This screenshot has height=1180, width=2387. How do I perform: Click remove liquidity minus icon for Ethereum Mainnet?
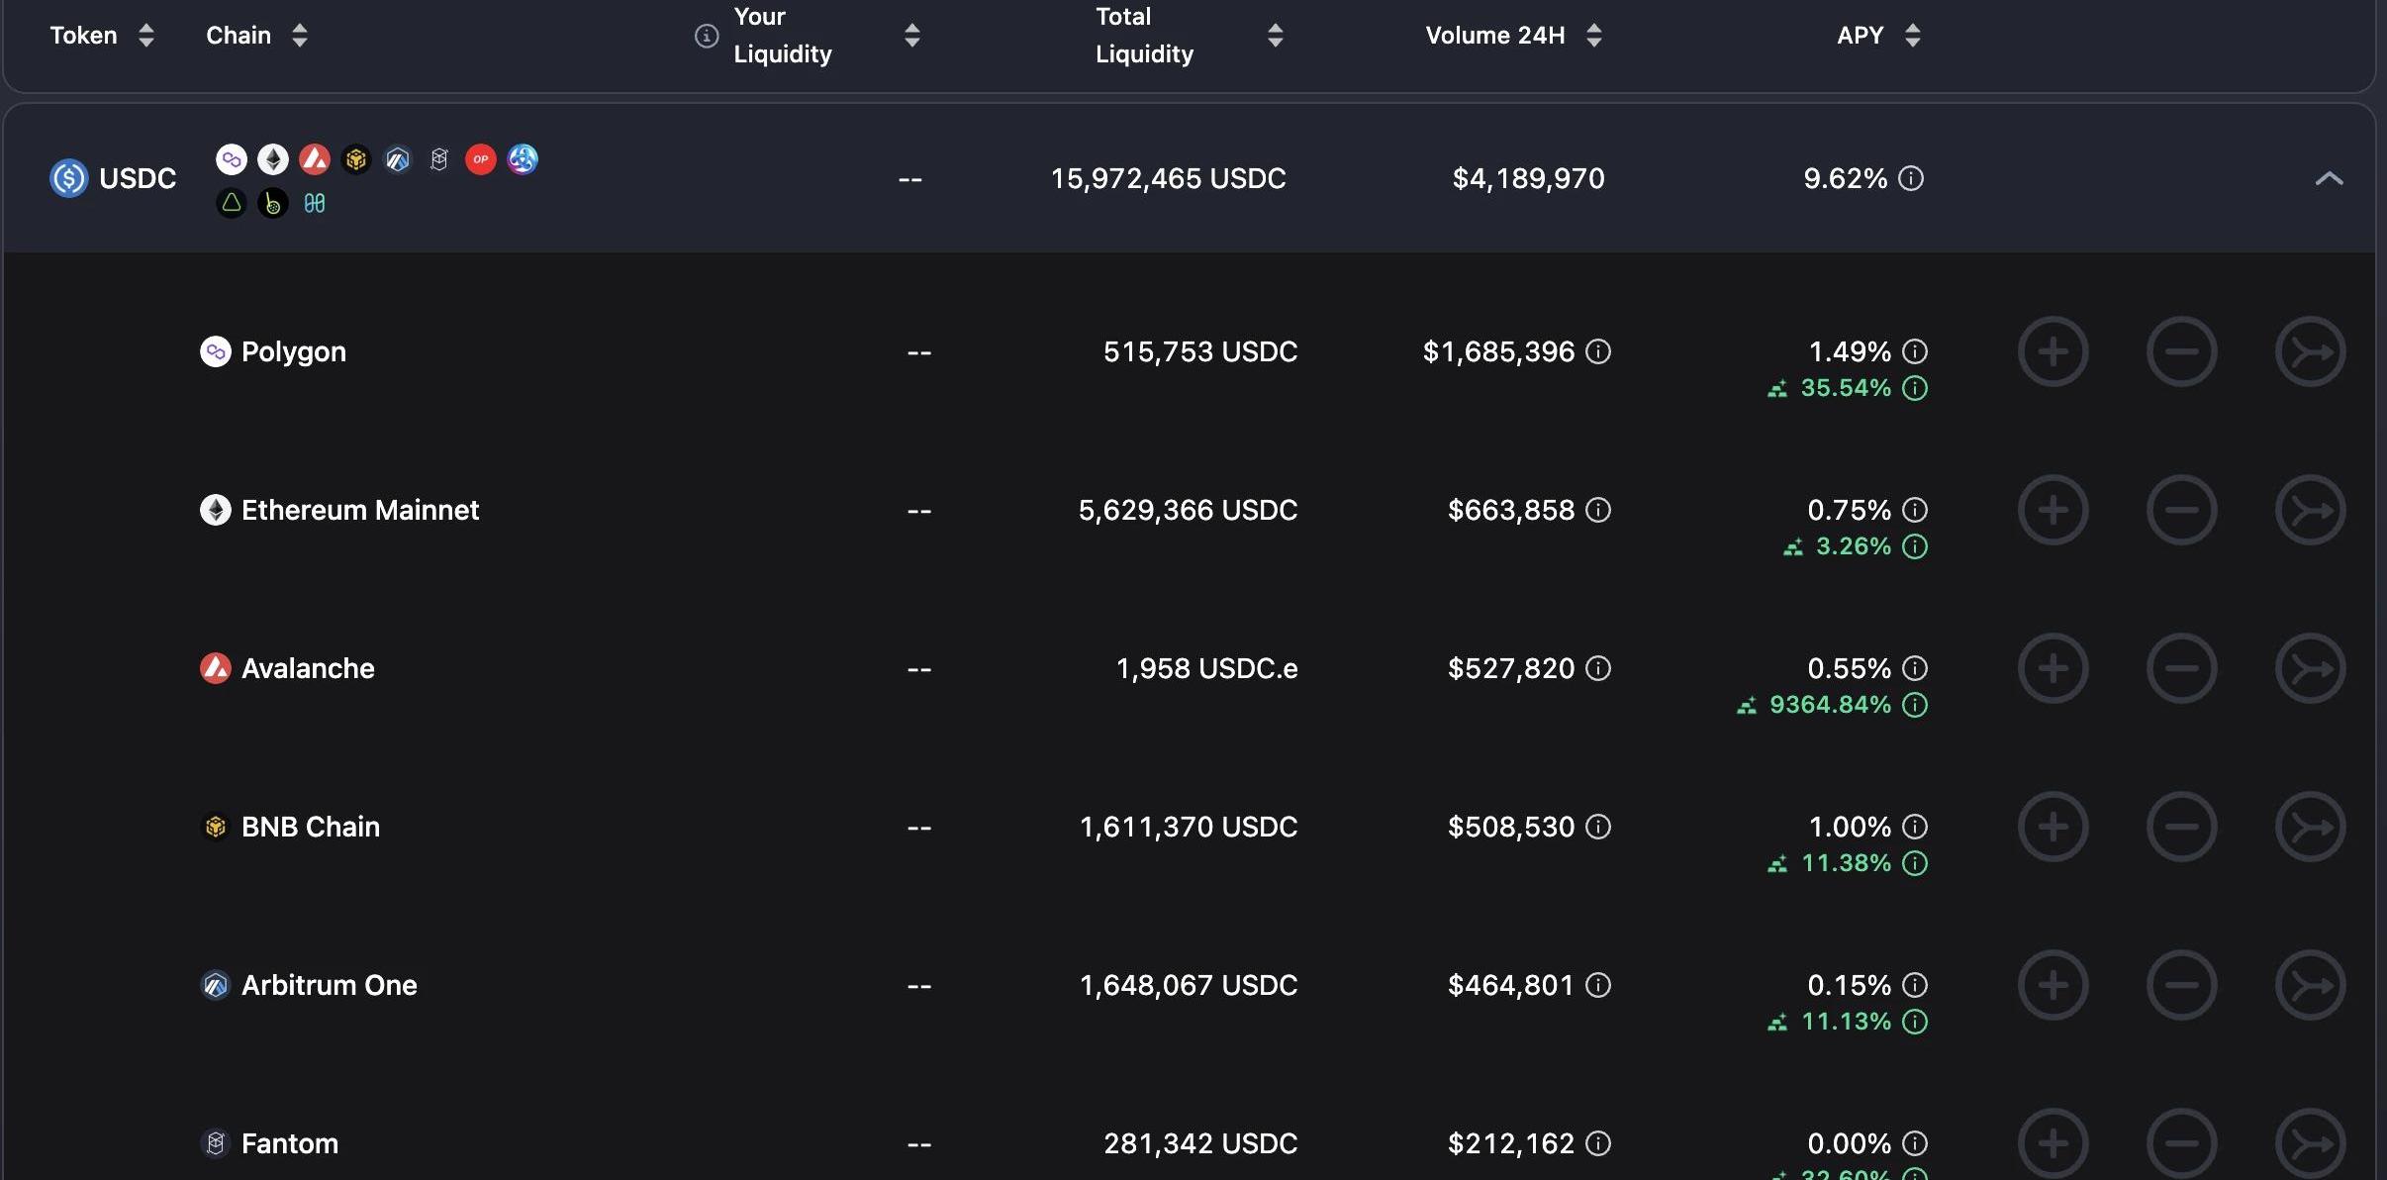click(x=2181, y=510)
